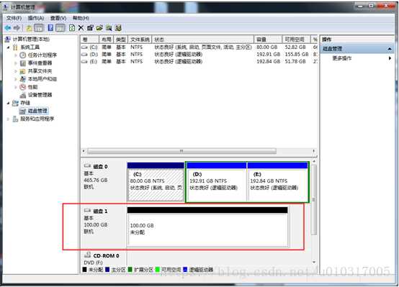Click the 155.85 GB free space cell
This screenshot has height=287, width=399.
297,55
